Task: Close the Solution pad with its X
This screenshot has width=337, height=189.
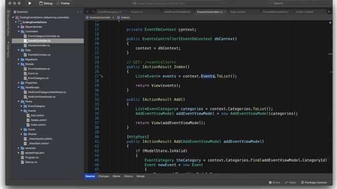Action: pyautogui.click(x=81, y=12)
